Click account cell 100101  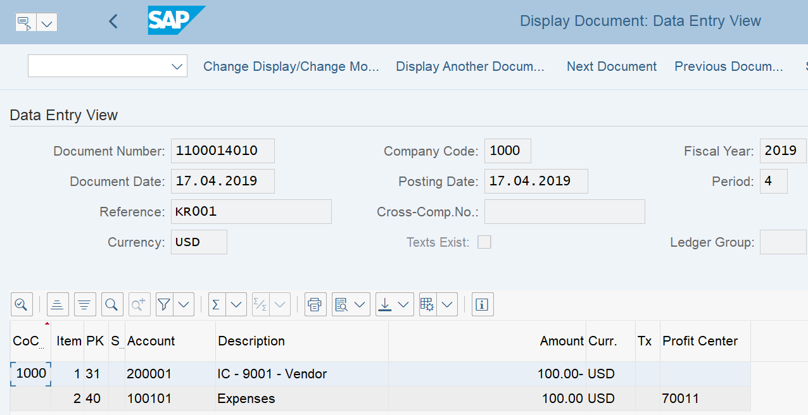pyautogui.click(x=170, y=399)
